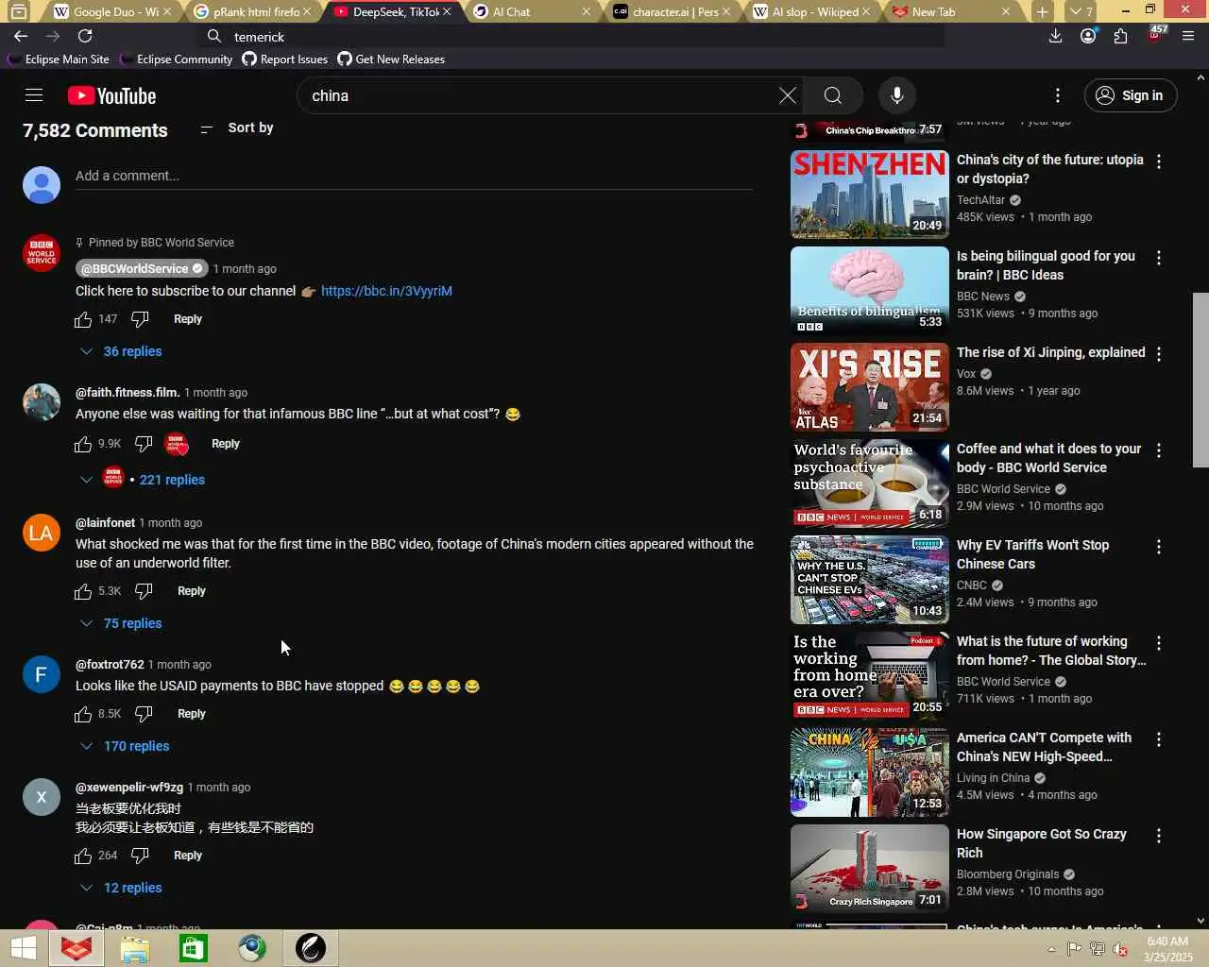The width and height of the screenshot is (1209, 967).
Task: Switch to Google Duo Wikipedia tab
Action: [113, 11]
